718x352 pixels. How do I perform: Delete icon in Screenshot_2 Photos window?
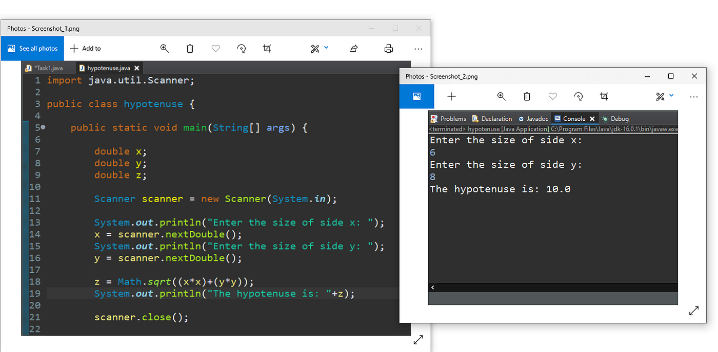click(x=527, y=97)
